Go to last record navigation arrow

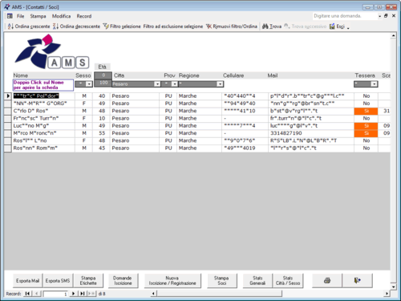pos(83,294)
